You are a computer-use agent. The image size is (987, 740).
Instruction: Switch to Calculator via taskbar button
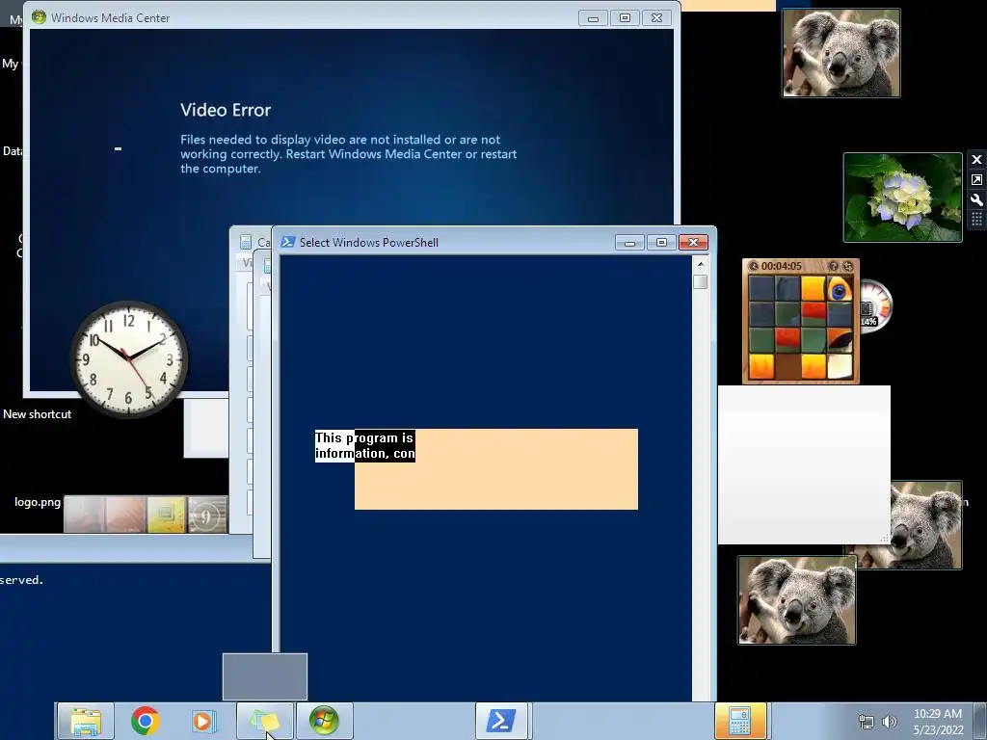740,721
